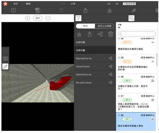The width and height of the screenshot is (159, 133).
Task: Click the view icon on issue ID 29
Action: click(153, 61)
